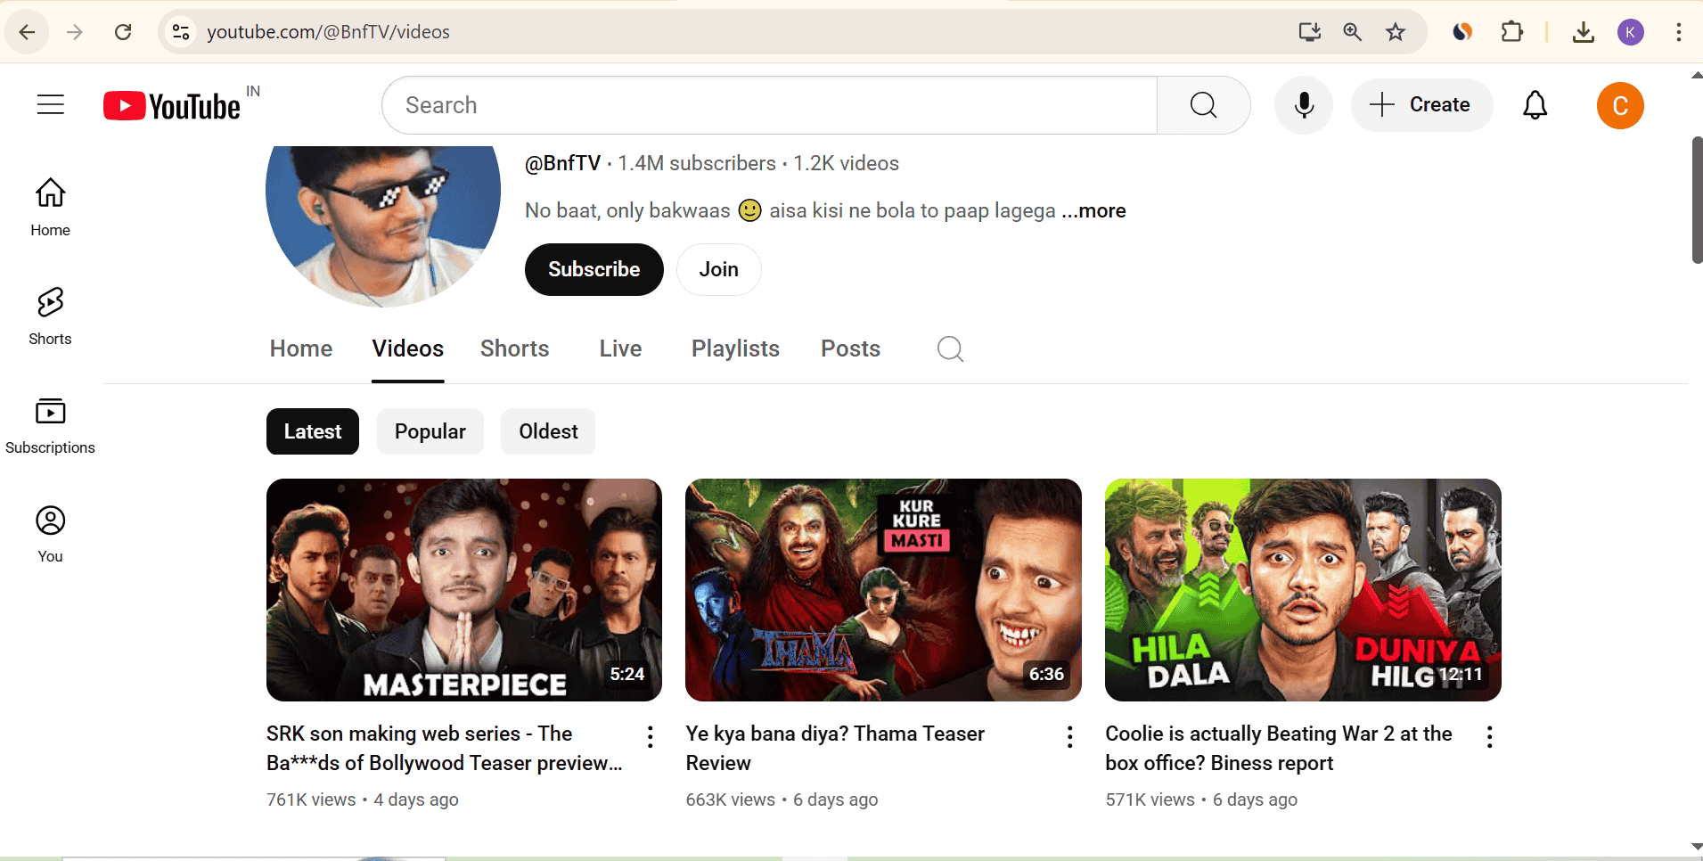Viewport: 1703px width, 861px height.
Task: Open options menu for Thama Teaser Review
Action: pyautogui.click(x=1069, y=736)
